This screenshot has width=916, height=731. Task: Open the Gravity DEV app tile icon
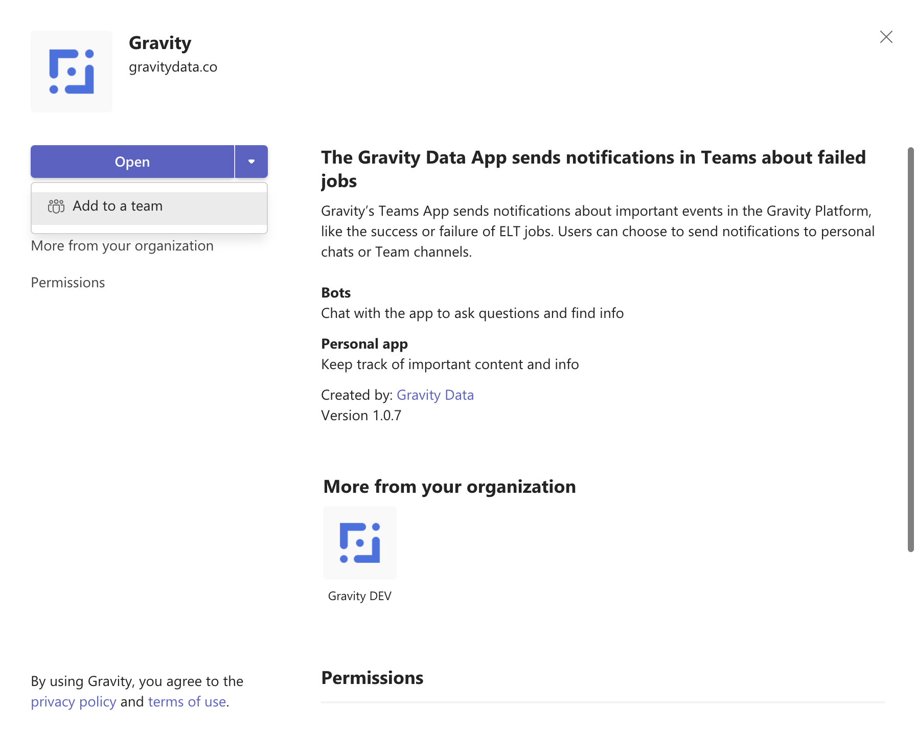pyautogui.click(x=360, y=542)
